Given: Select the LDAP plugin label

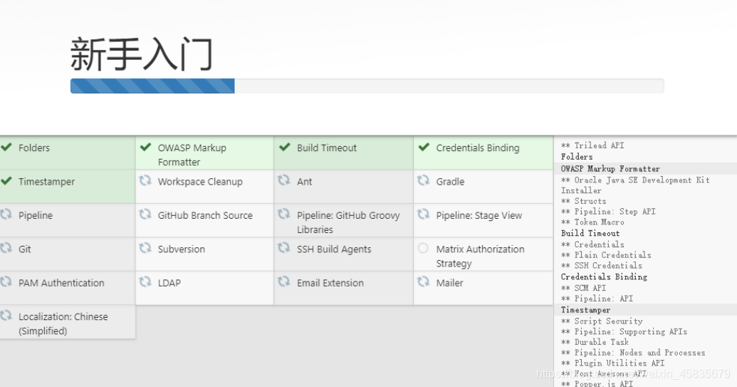Looking at the screenshot, I should (x=169, y=283).
